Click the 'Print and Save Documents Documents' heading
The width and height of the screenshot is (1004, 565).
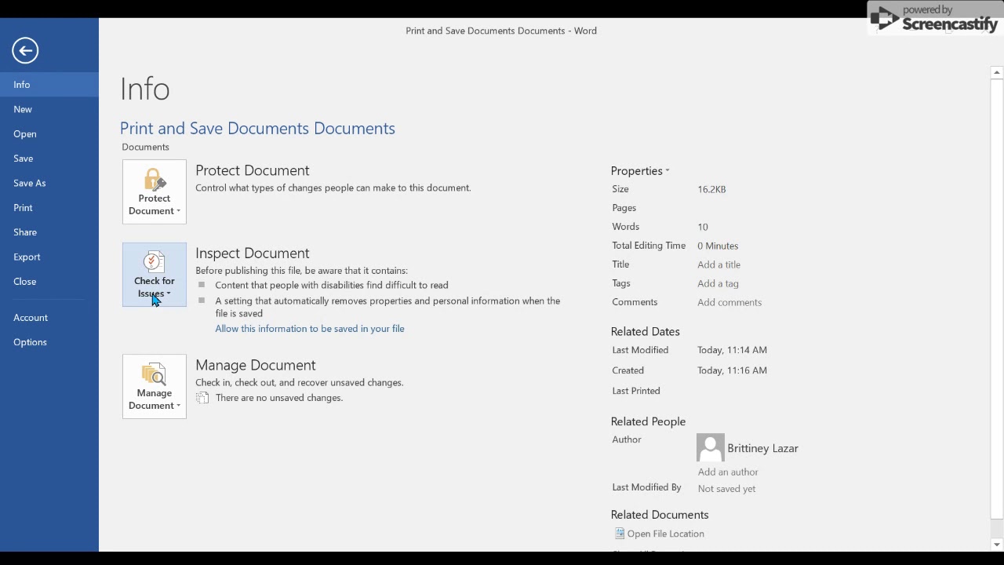click(x=257, y=129)
